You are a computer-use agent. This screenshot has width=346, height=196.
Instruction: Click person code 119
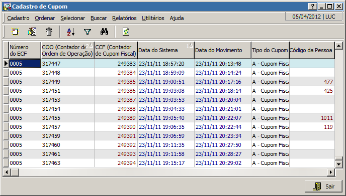pyautogui.click(x=312, y=127)
